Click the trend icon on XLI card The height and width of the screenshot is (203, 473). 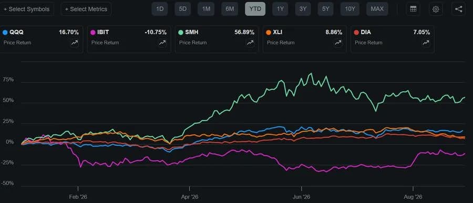(338, 43)
